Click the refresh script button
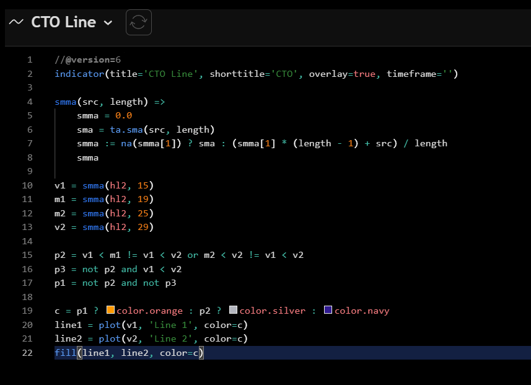 139,22
